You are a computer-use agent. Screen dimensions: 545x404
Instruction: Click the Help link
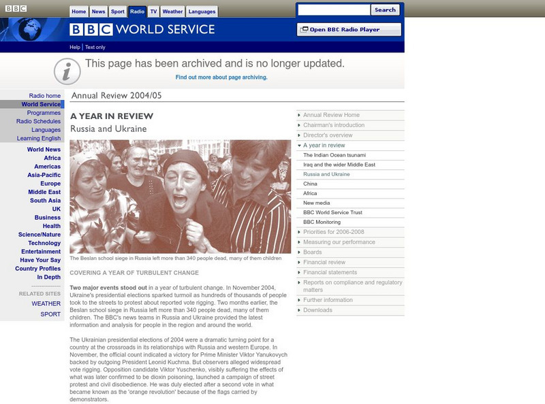pos(75,47)
